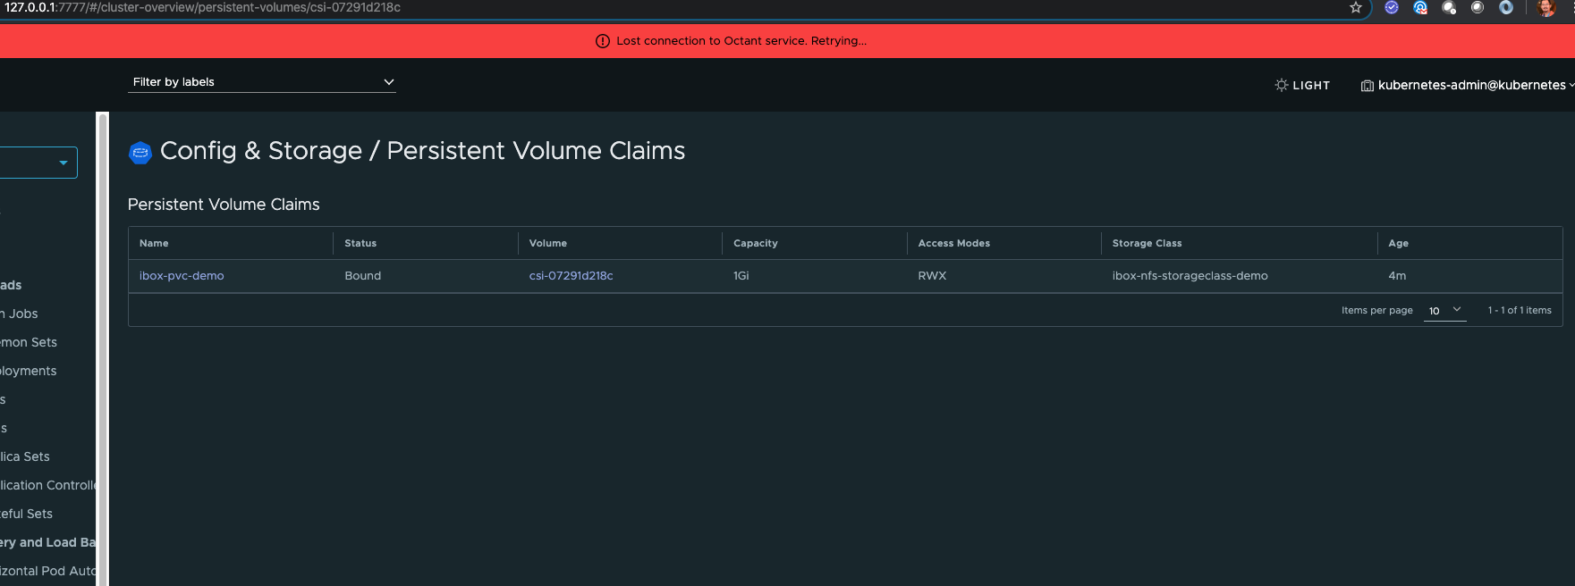This screenshot has width=1575, height=586.
Task: Open Replica Sets in the sidebar
Action: click(25, 456)
